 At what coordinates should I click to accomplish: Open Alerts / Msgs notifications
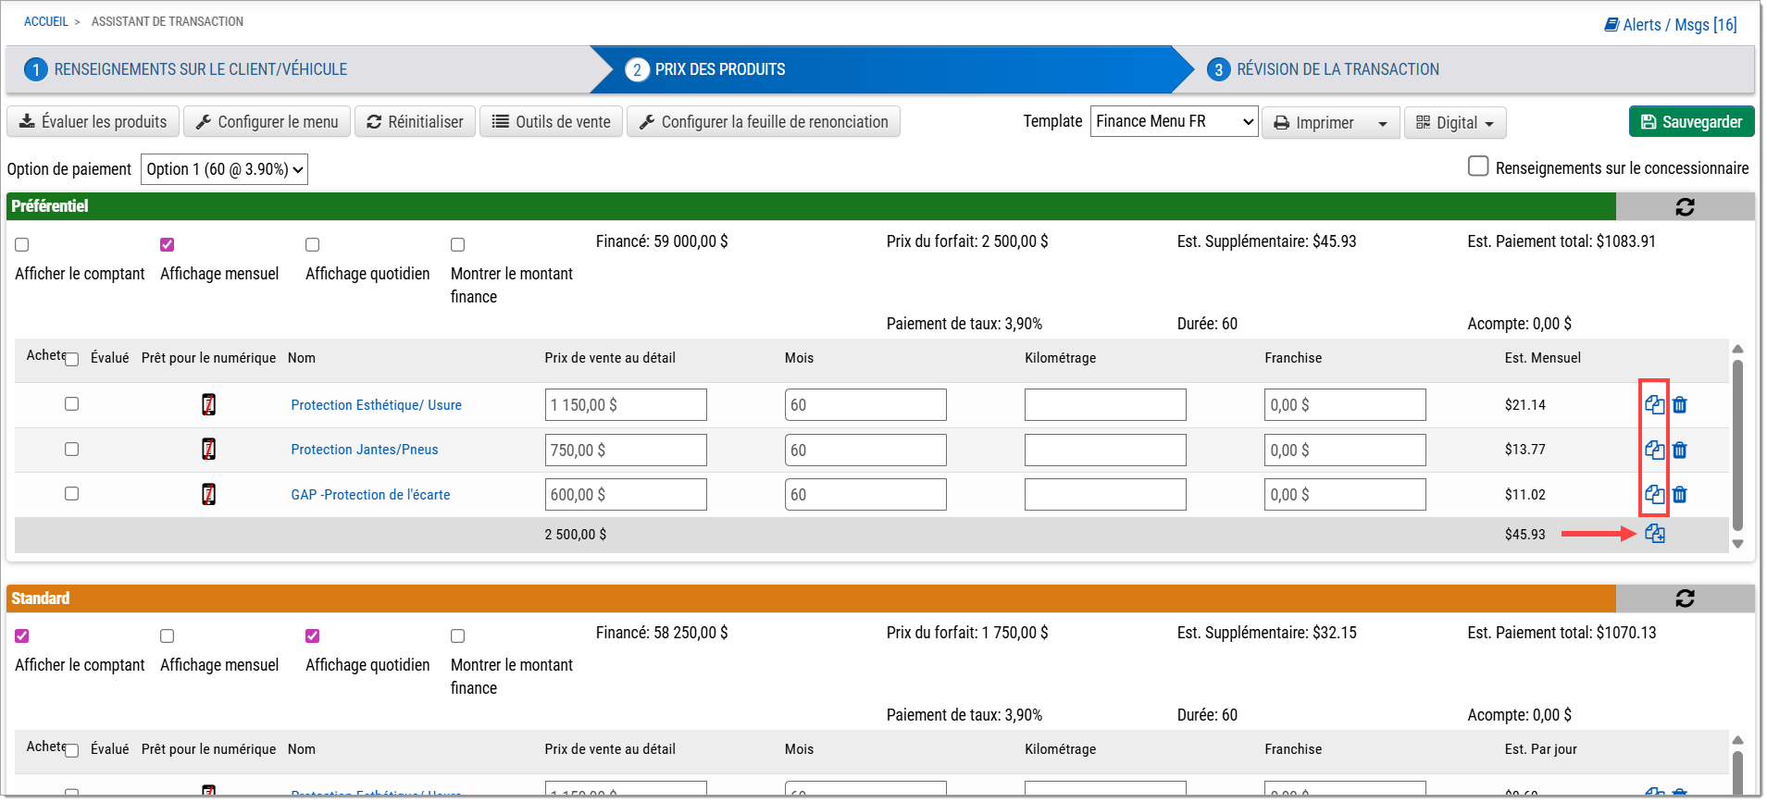coord(1671,25)
